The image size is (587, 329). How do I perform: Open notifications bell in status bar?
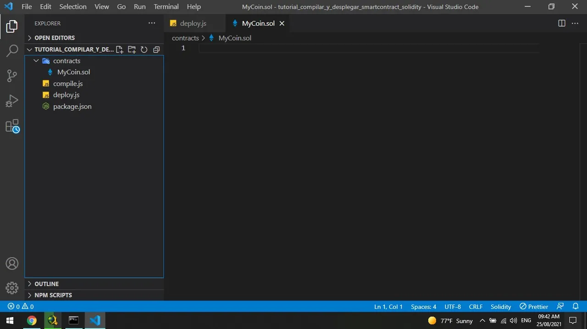coord(576,307)
